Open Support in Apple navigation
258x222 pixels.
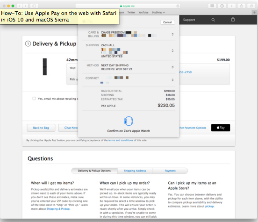tap(189, 20)
